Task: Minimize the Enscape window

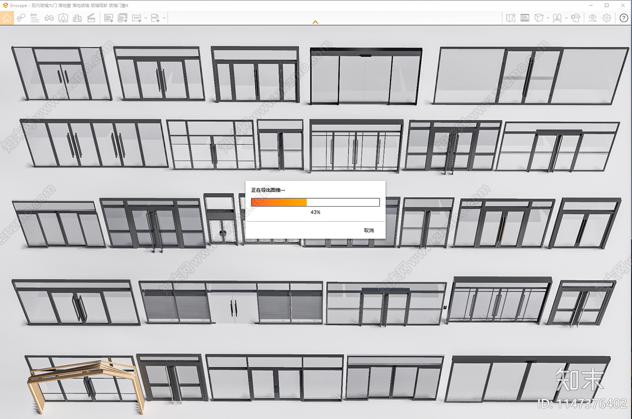Action: pos(591,5)
